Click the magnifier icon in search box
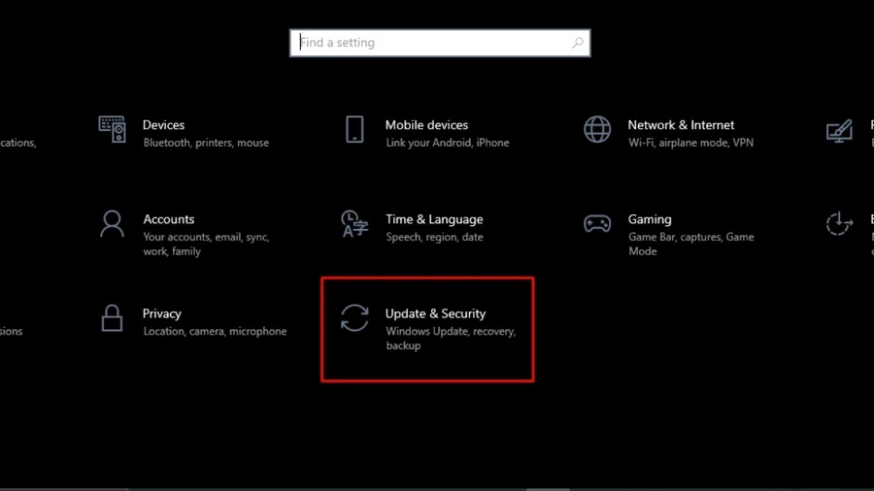Screen dimensions: 874x491 (578, 43)
